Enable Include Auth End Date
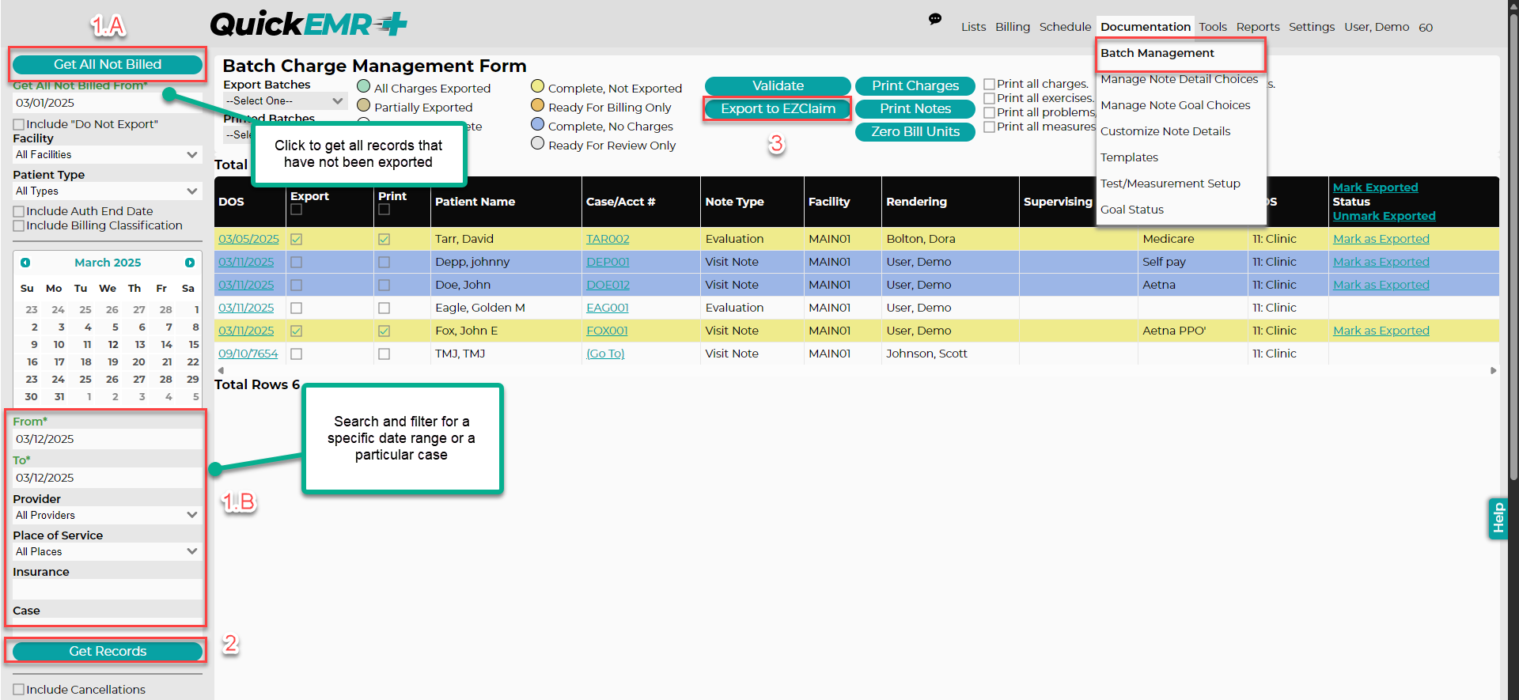Image resolution: width=1519 pixels, height=700 pixels. click(x=19, y=211)
